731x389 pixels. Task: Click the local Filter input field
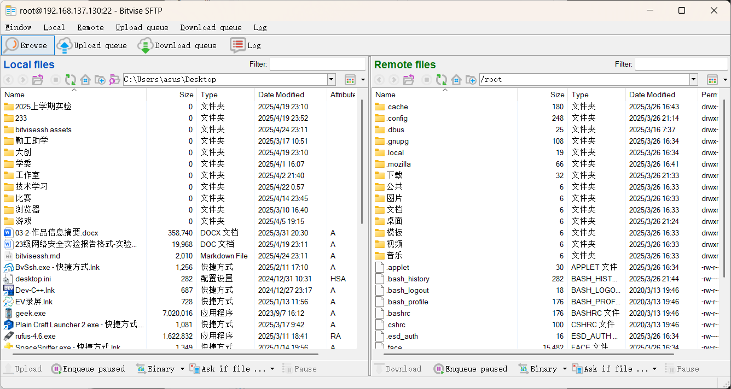[x=317, y=64]
